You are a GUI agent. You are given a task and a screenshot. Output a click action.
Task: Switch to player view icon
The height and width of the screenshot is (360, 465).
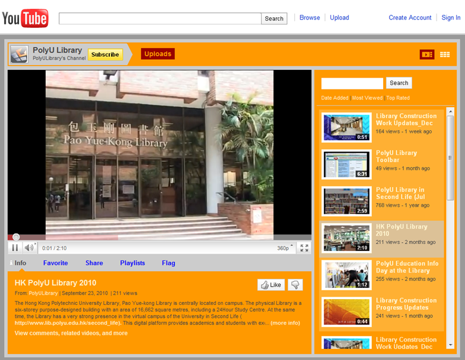pos(427,54)
